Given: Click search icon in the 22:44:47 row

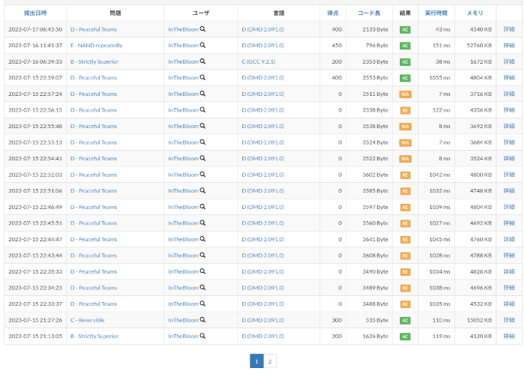Looking at the screenshot, I should tap(202, 239).
